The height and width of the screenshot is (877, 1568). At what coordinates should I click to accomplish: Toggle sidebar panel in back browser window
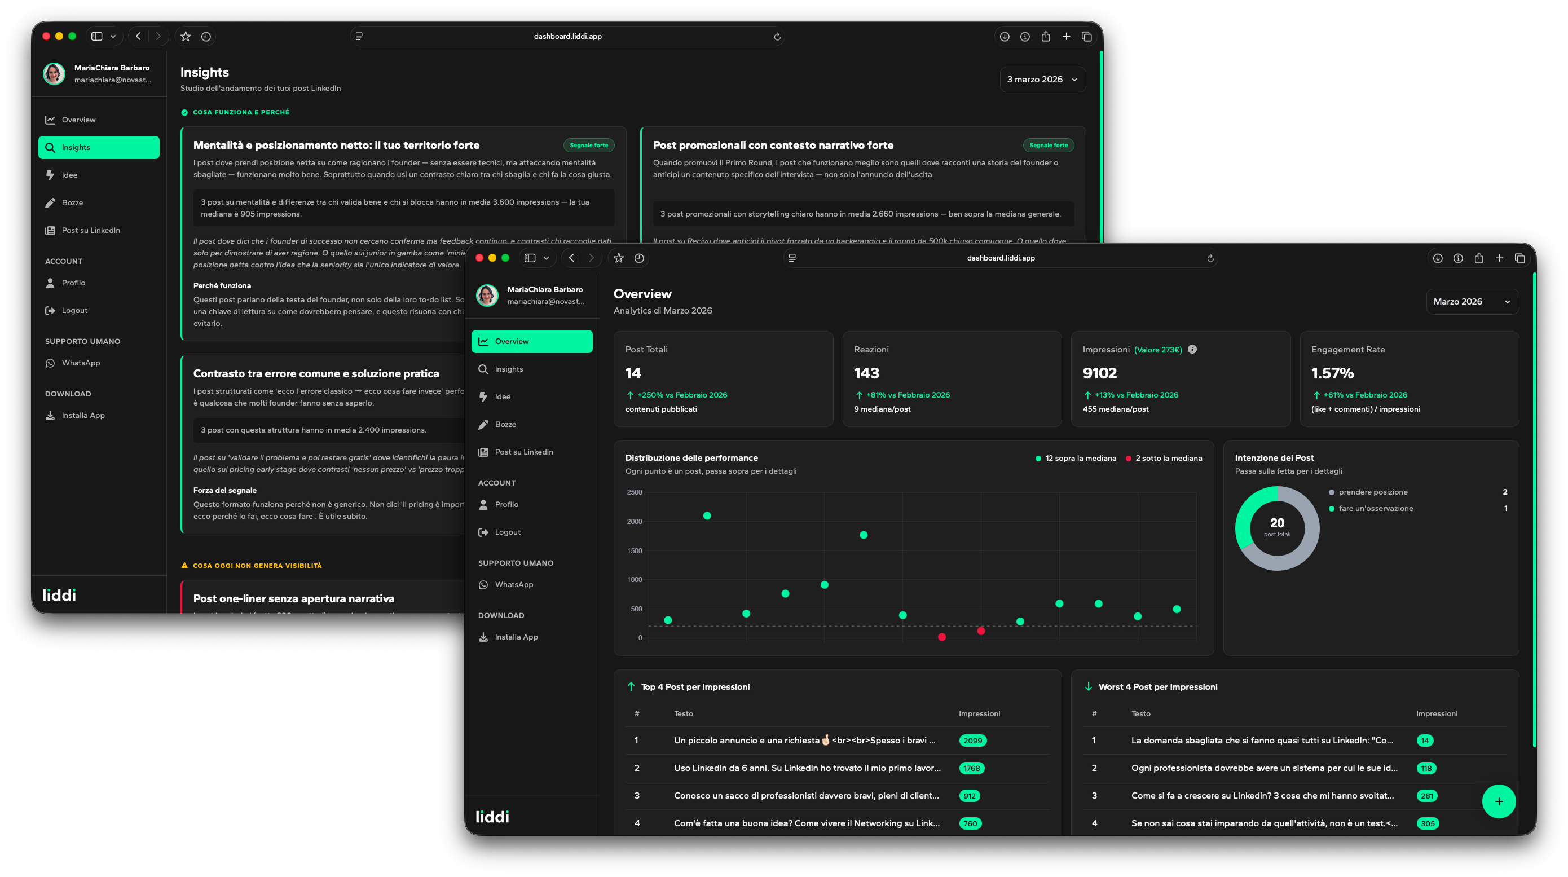coord(97,37)
